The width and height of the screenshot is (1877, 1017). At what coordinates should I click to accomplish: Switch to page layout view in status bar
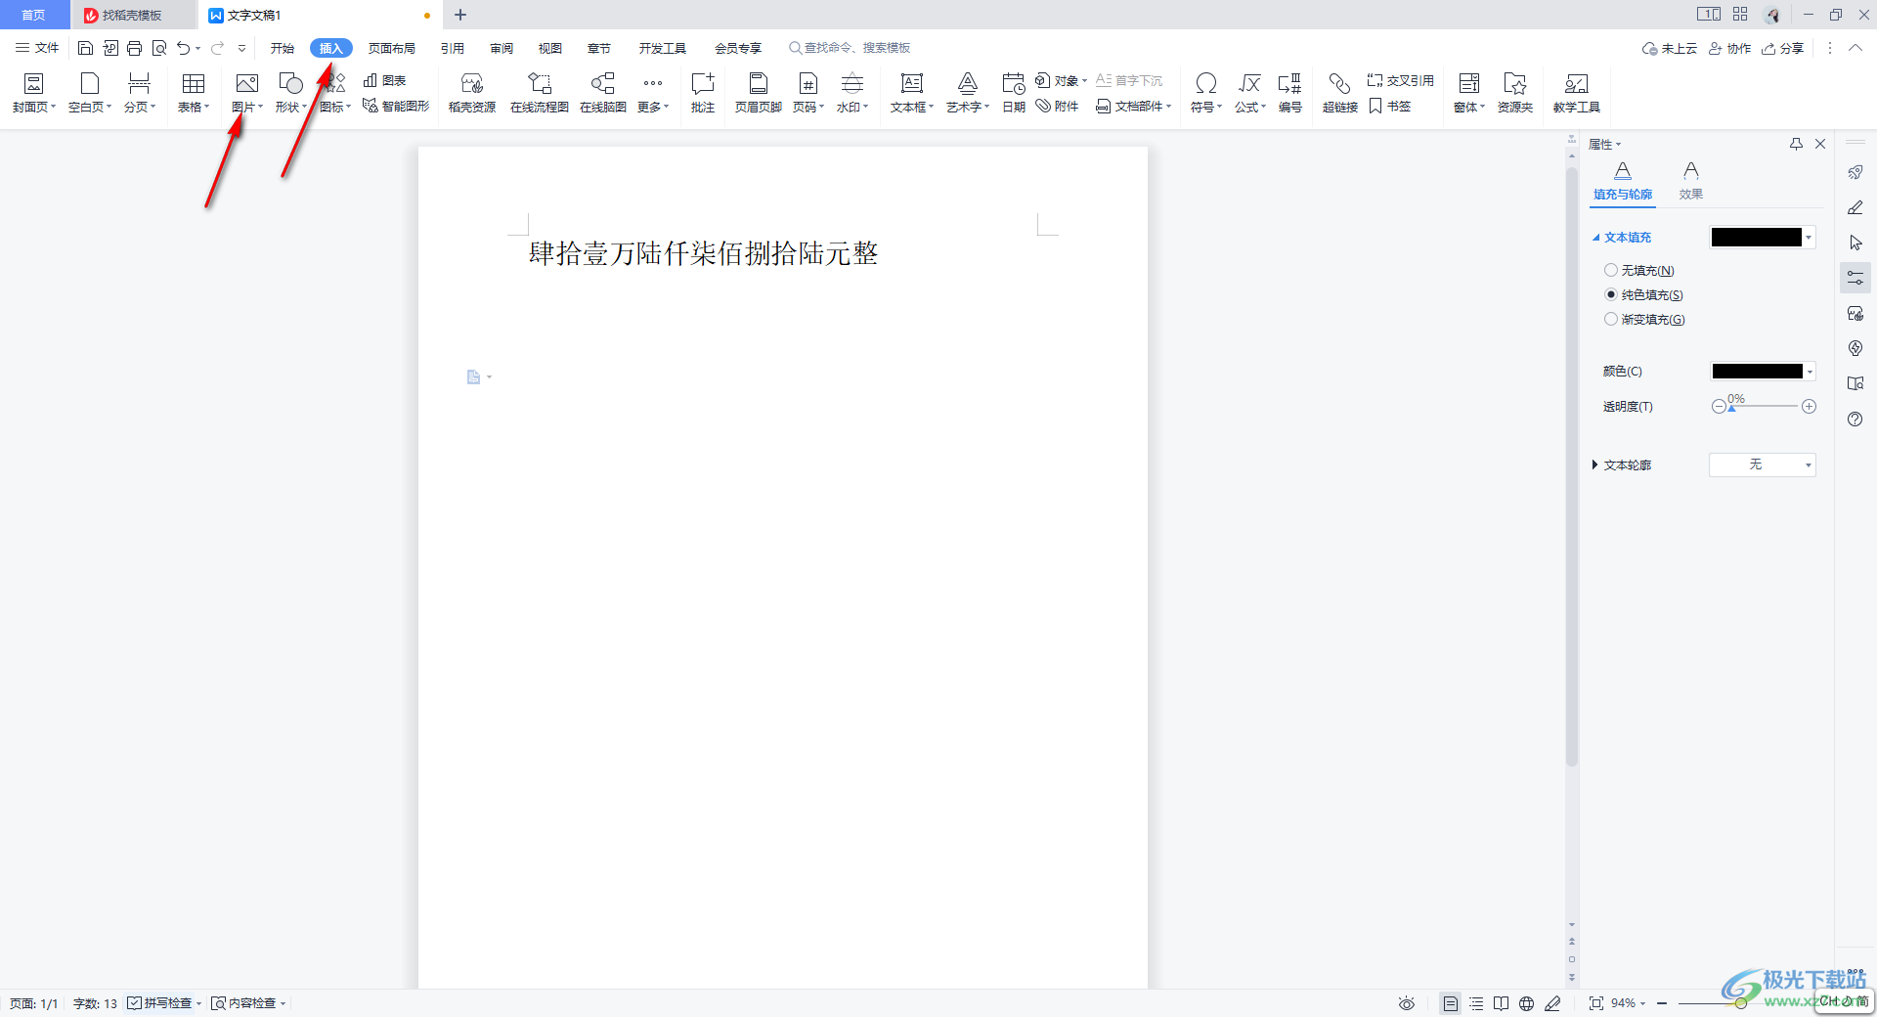point(1451,1003)
